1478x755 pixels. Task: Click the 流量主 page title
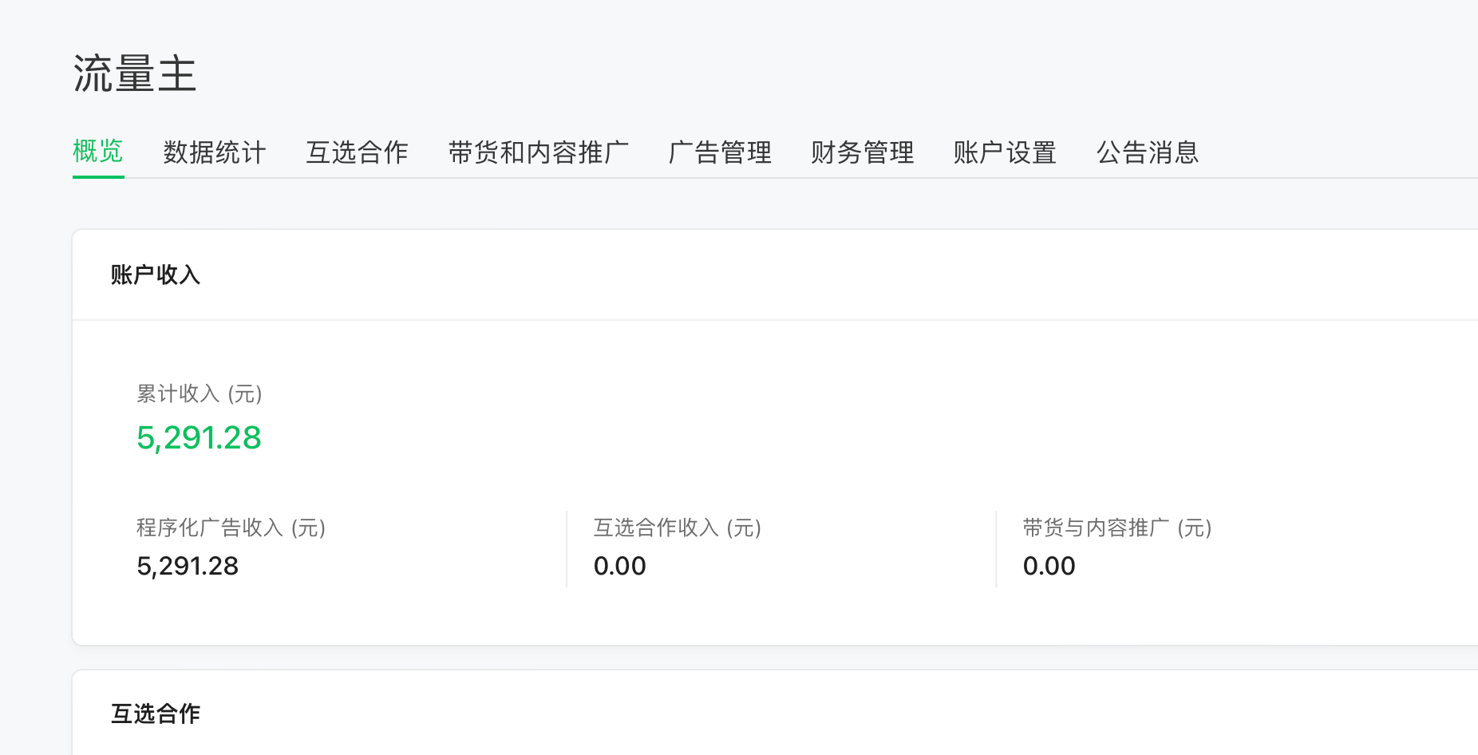click(135, 74)
